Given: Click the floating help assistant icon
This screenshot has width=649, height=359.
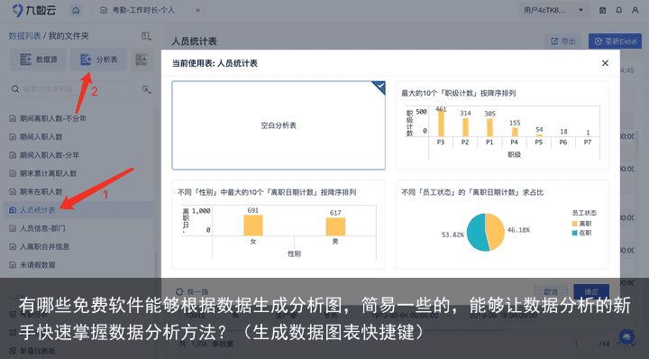Looking at the screenshot, I should (626, 336).
